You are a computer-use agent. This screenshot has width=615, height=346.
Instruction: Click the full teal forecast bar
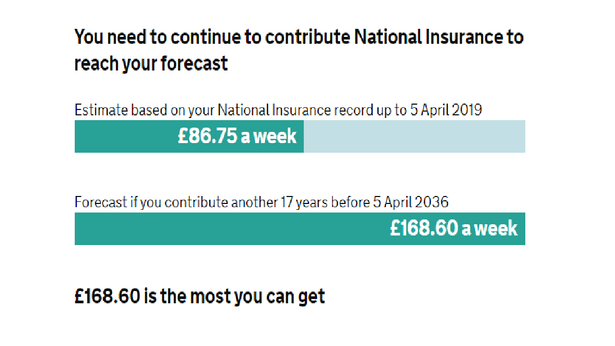[x=299, y=229]
